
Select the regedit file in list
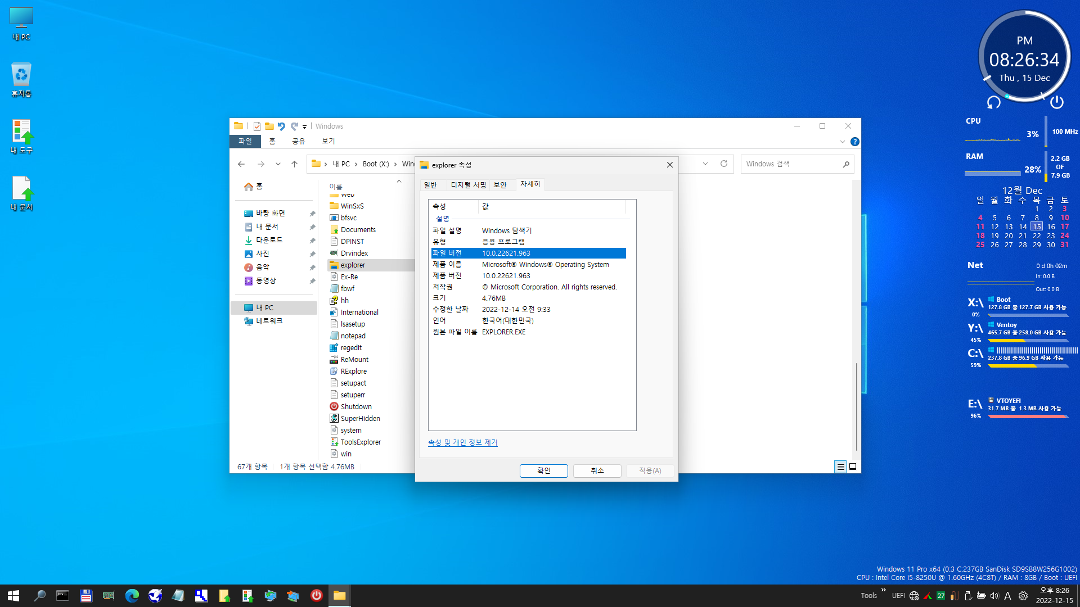tap(351, 348)
